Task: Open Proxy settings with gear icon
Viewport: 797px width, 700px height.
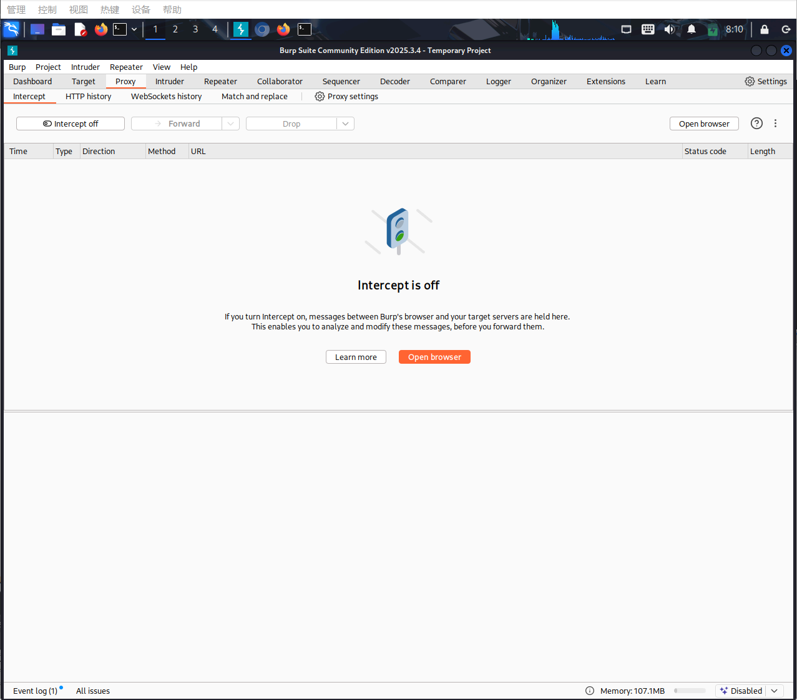Action: [346, 97]
